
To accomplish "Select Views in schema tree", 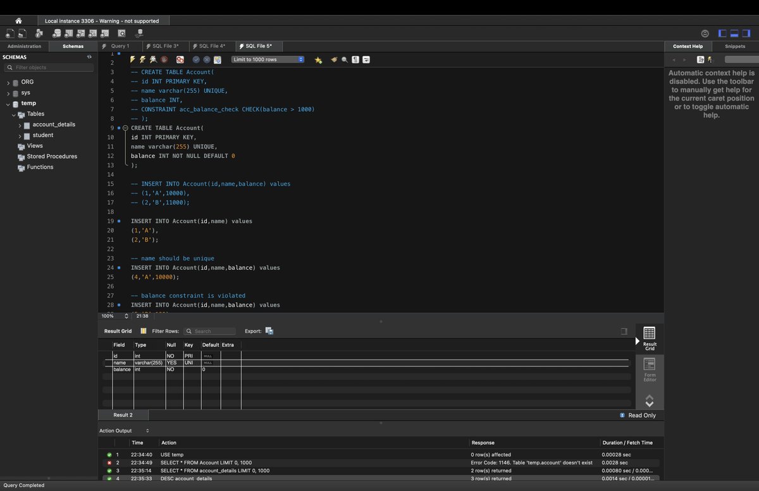I will (x=35, y=146).
